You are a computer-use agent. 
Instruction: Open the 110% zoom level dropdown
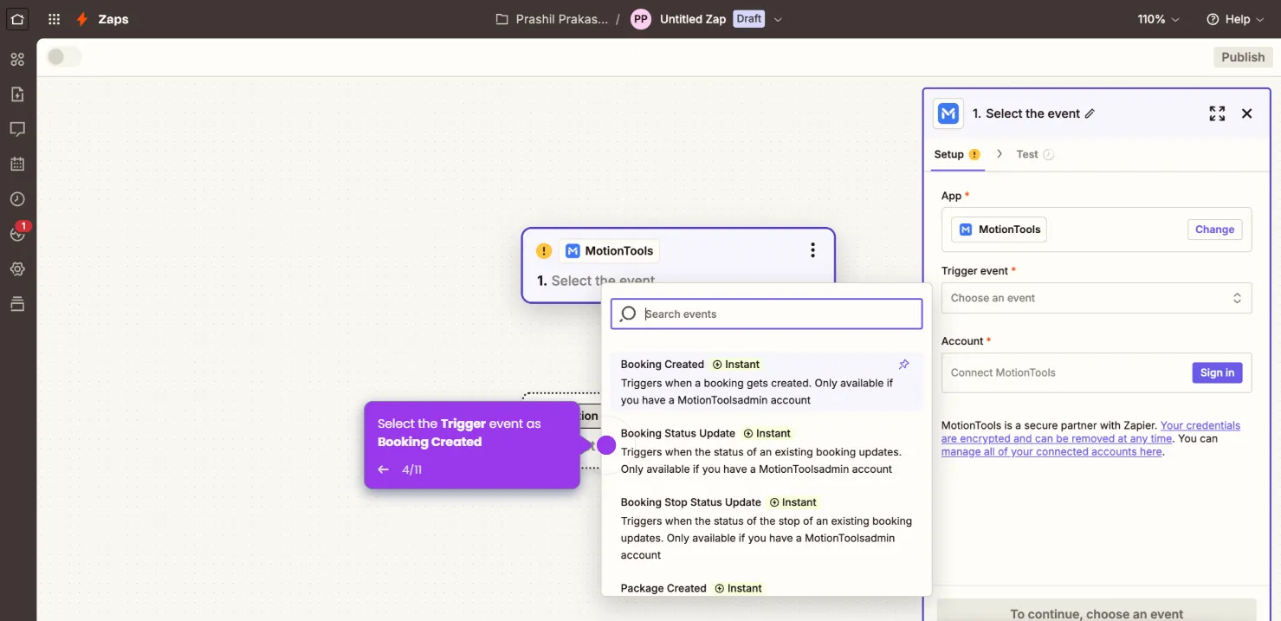1158,18
